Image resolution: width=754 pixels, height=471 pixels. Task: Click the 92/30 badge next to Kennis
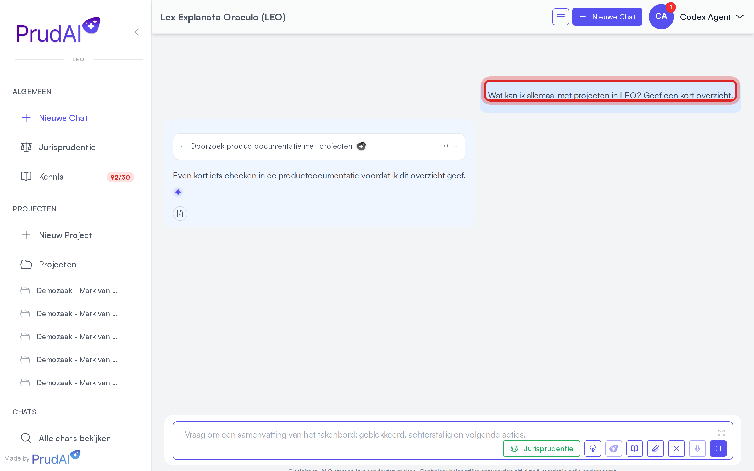[x=120, y=177]
